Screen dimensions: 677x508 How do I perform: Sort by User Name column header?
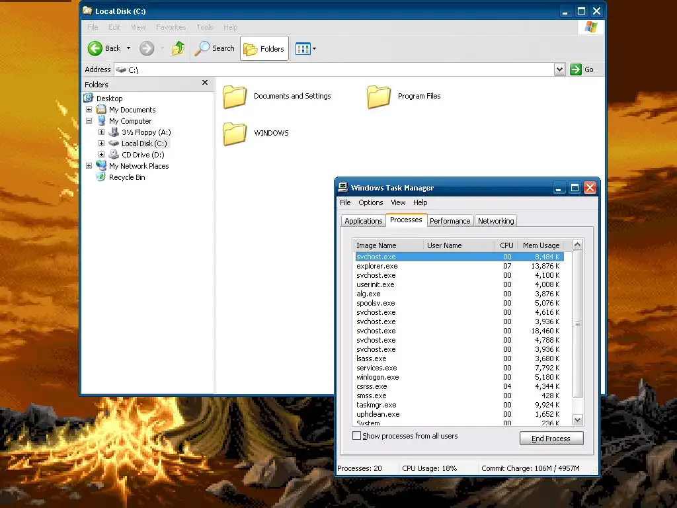[459, 245]
